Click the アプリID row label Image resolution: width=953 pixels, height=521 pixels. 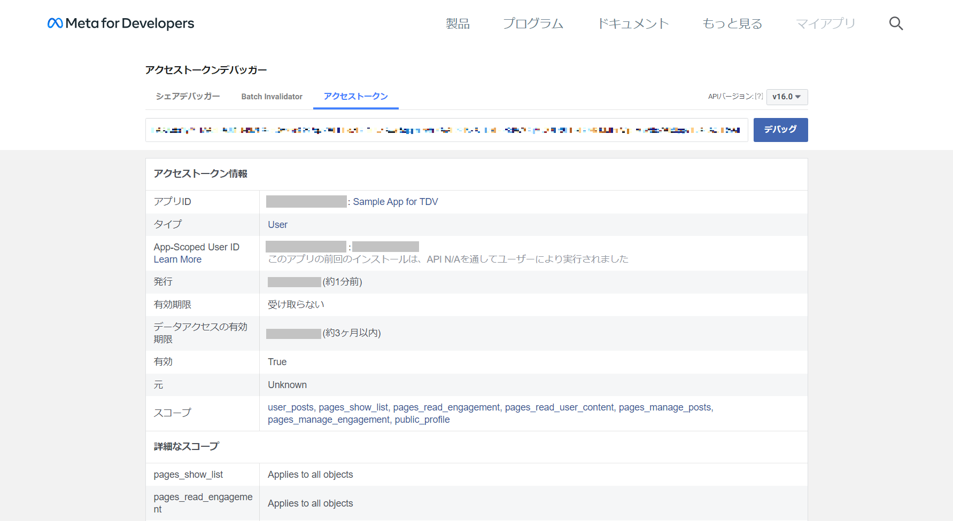pos(172,202)
